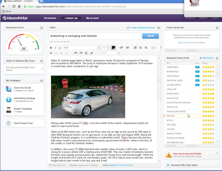The width and height of the screenshot is (222, 171).
Task: Click 'highlight all 12 occurrences' link
Action: pos(121,165)
